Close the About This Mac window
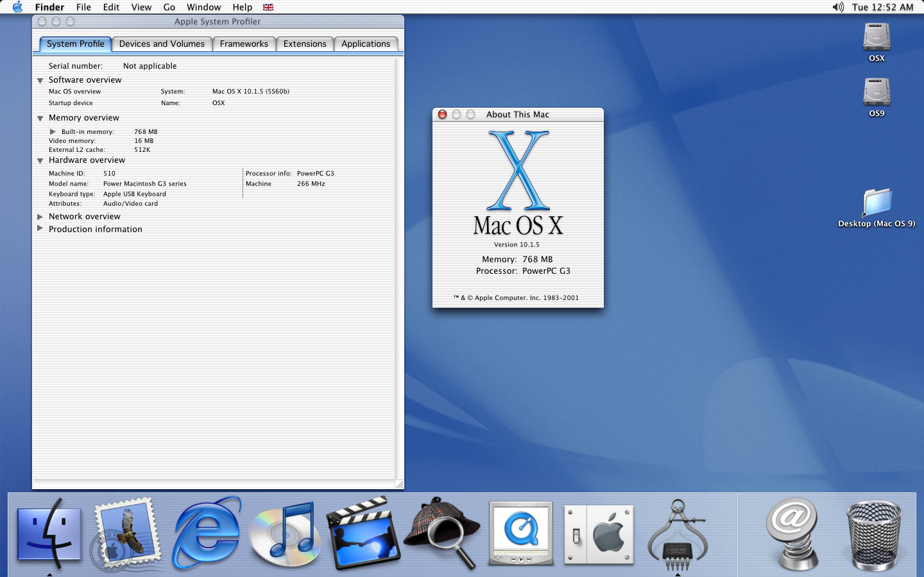The image size is (924, 577). pyautogui.click(x=442, y=114)
